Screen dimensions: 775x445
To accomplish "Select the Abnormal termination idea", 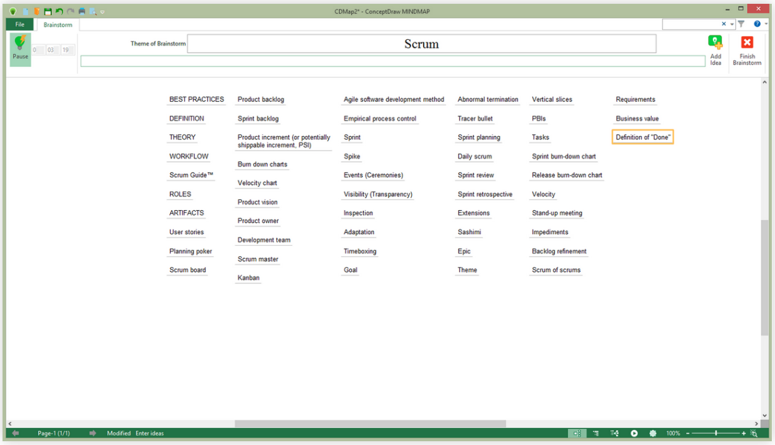I will (488, 99).
